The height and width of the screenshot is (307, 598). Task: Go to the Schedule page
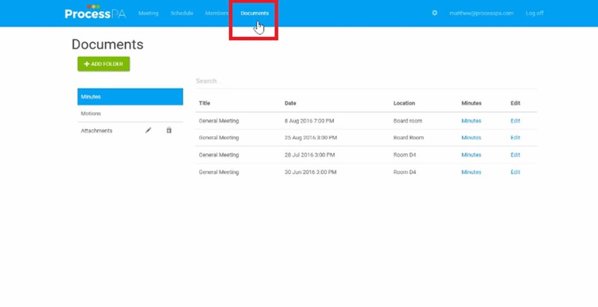click(182, 13)
